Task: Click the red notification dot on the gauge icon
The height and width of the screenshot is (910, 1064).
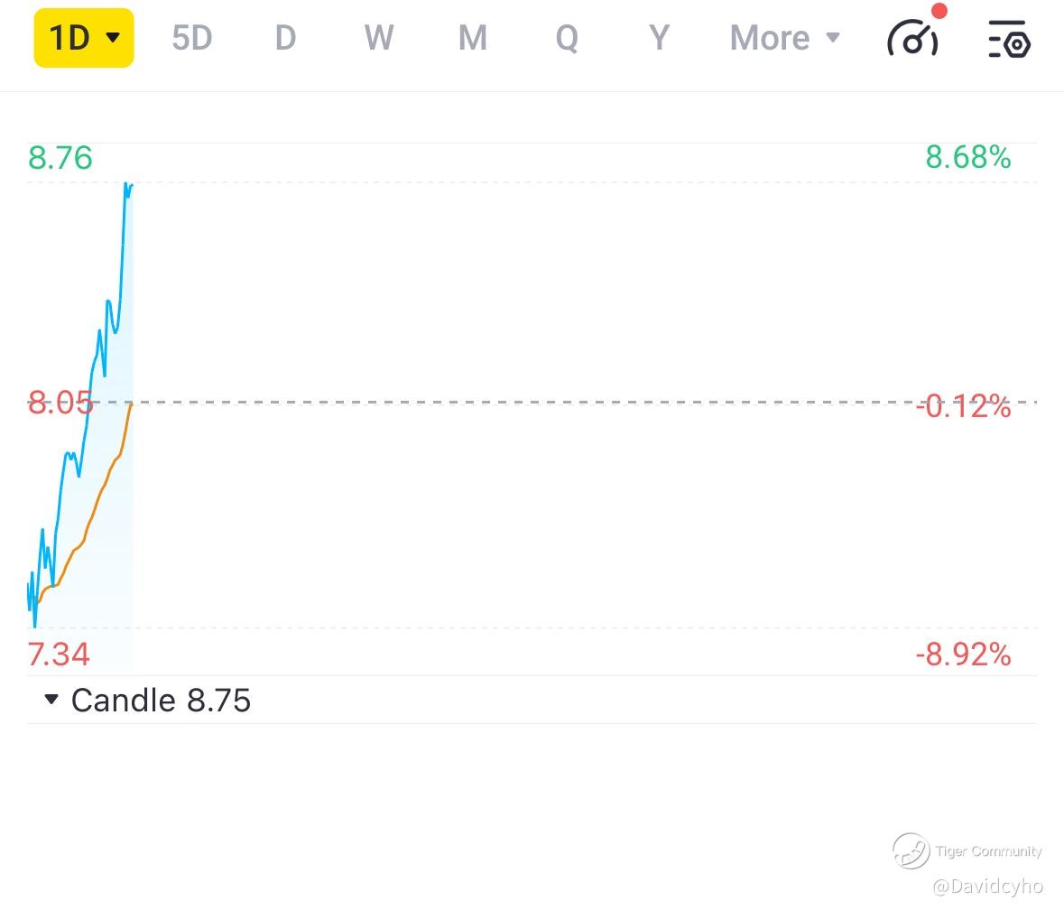Action: [939, 12]
